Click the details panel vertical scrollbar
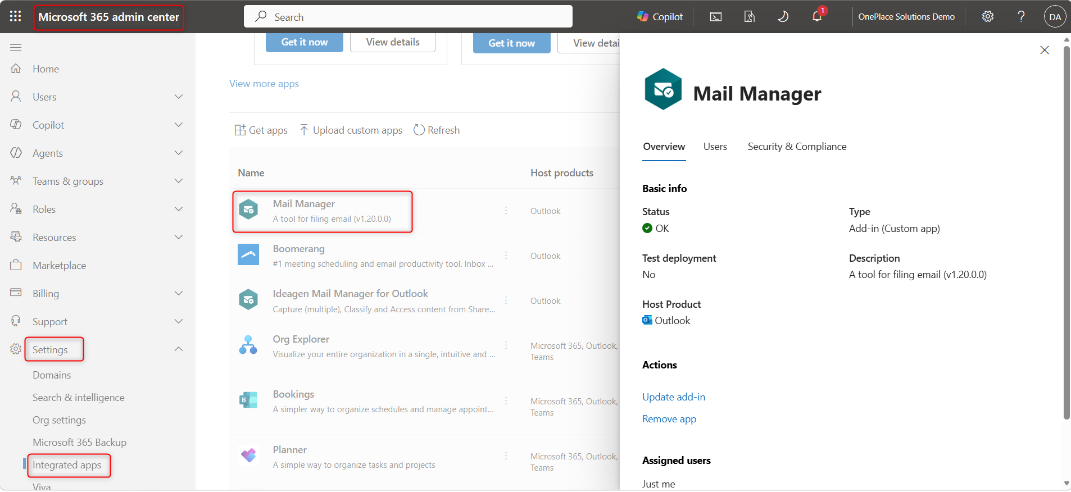1071x492 pixels. (1067, 233)
